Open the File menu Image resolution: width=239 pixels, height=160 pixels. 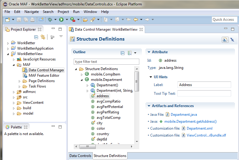point(7,12)
